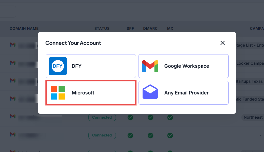
Task: Click the DMARC column header
Action: tap(150, 29)
